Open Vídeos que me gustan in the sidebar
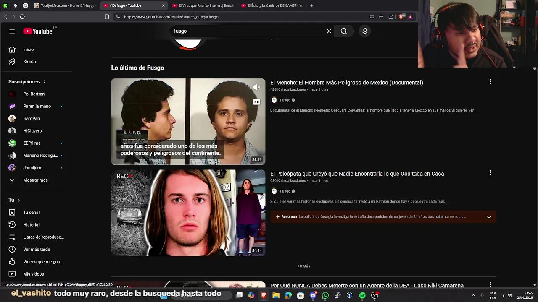 (x=37, y=262)
